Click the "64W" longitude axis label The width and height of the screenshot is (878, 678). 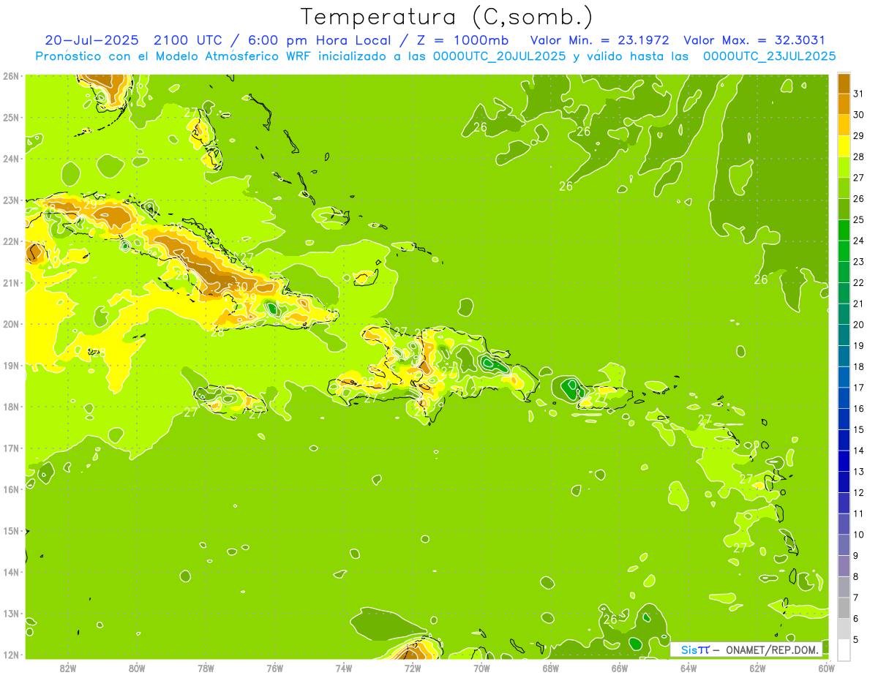tap(688, 668)
